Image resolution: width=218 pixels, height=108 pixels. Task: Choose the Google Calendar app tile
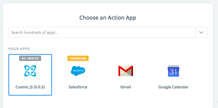click(x=173, y=78)
